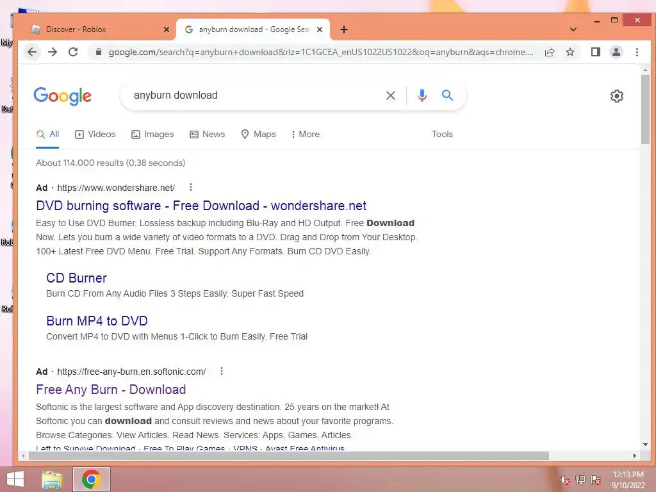The height and width of the screenshot is (492, 656).
Task: Click the scroll-left arrow at the bottom
Action: pos(24,455)
